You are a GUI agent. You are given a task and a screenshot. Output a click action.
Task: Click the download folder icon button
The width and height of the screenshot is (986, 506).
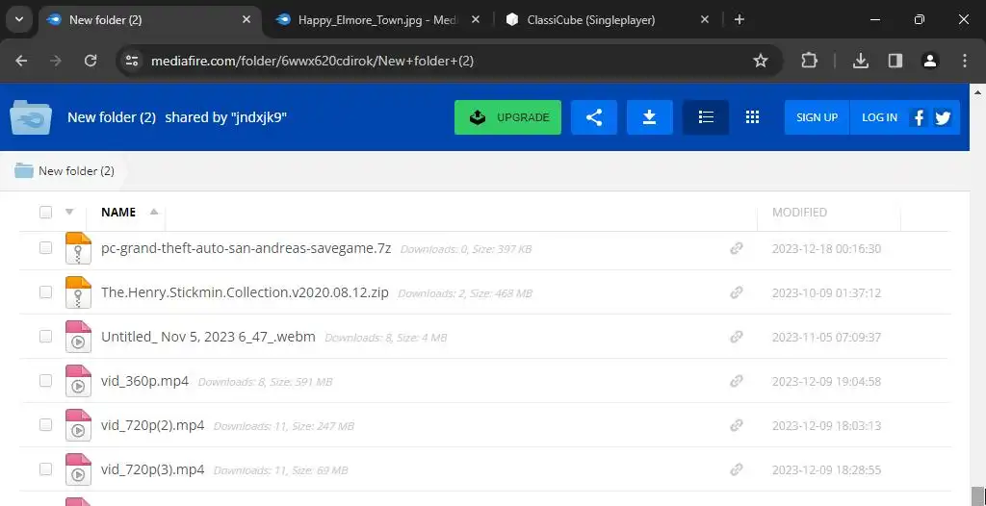(650, 117)
